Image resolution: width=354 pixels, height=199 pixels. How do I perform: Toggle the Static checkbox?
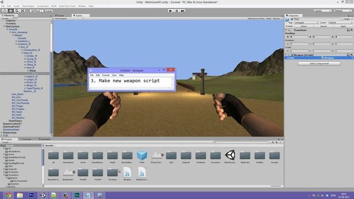pos(343,19)
